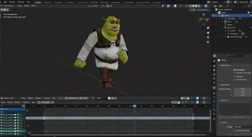Open the Pose Options dropdown
This screenshot has height=137, width=252.
tap(203, 10)
